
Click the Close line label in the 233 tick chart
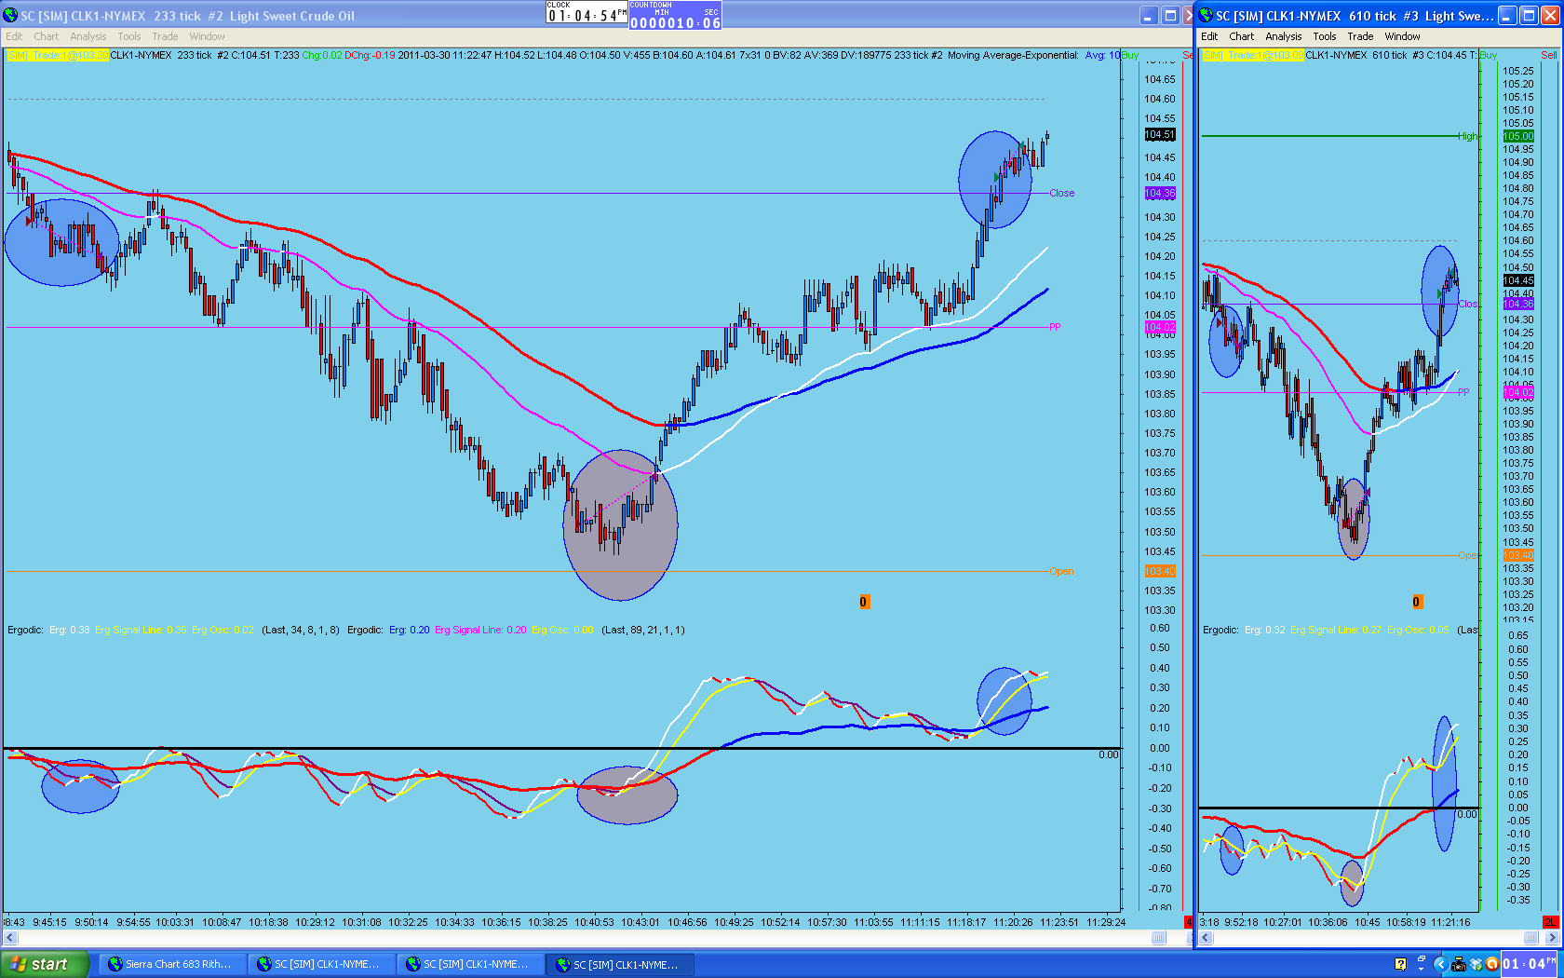(x=1062, y=193)
